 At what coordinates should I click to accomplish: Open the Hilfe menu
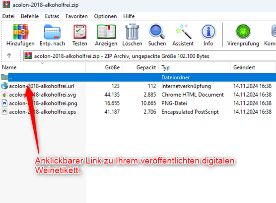129,16
